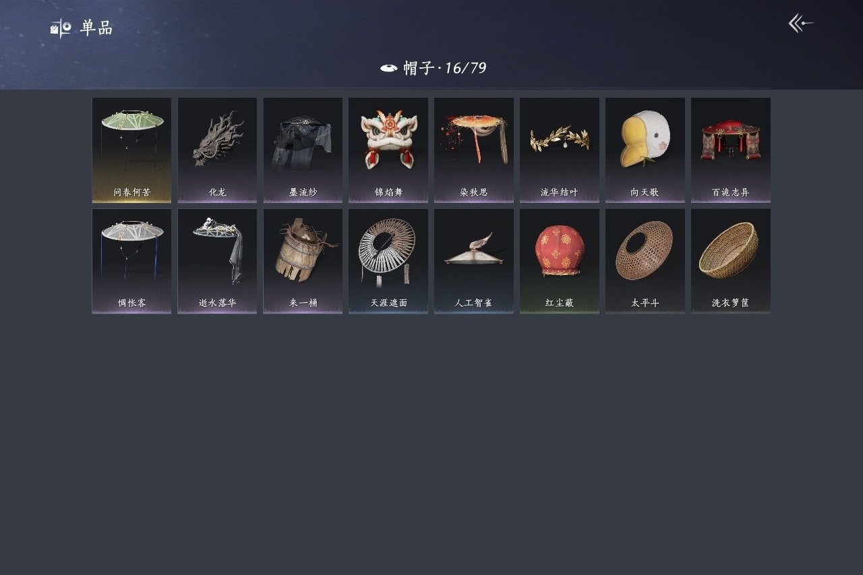863x575 pixels.
Task: Select the 人工智雀 feather hat
Action: 474,261
